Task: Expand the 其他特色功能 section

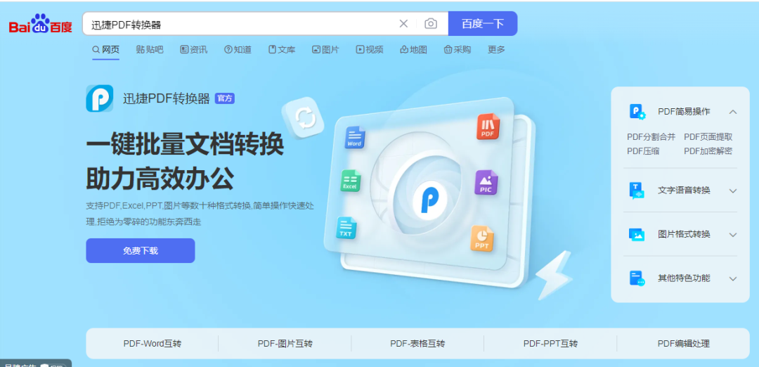Action: point(733,279)
